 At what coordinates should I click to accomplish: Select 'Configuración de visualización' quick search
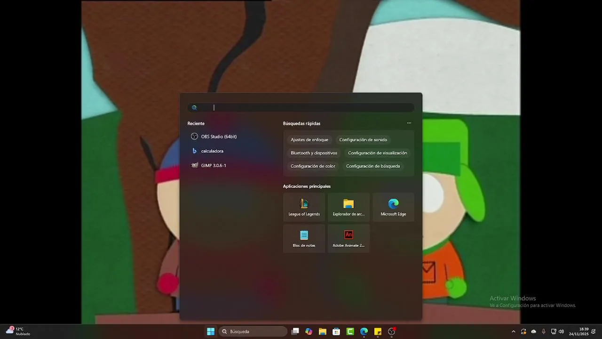(378, 153)
